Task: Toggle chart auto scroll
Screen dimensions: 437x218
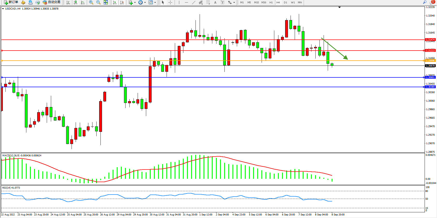Action: 115,2
